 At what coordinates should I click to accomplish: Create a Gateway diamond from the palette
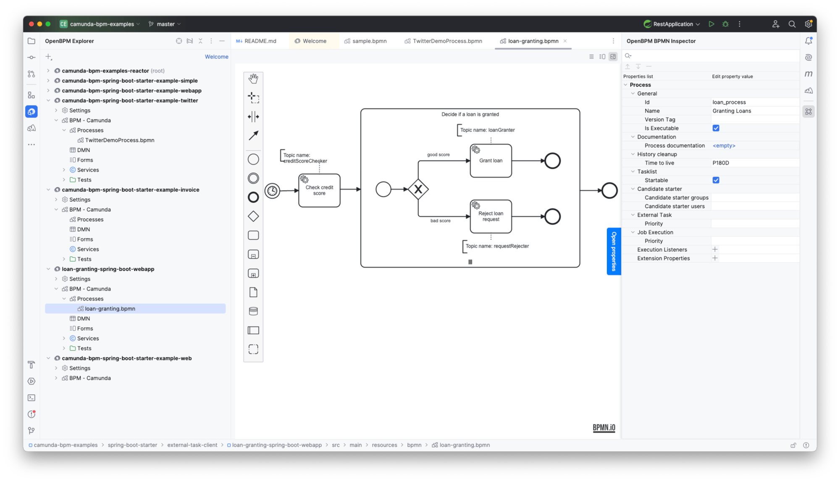click(x=253, y=216)
